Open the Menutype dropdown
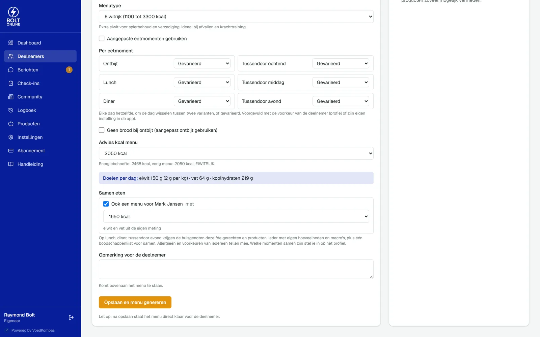 236,17
